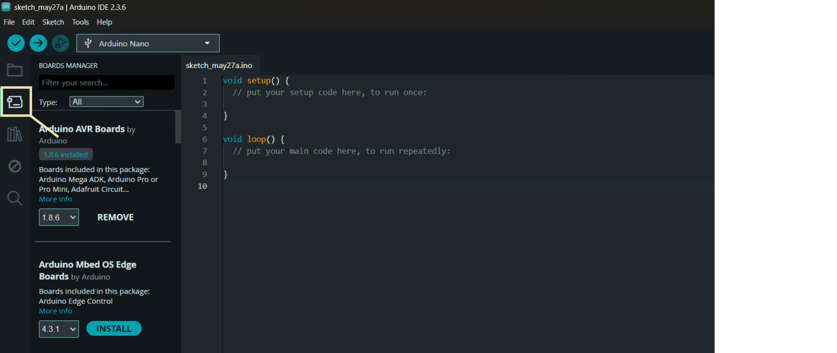Open More info for AVR Boards
Viewport: 837px width, 353px height.
point(56,199)
